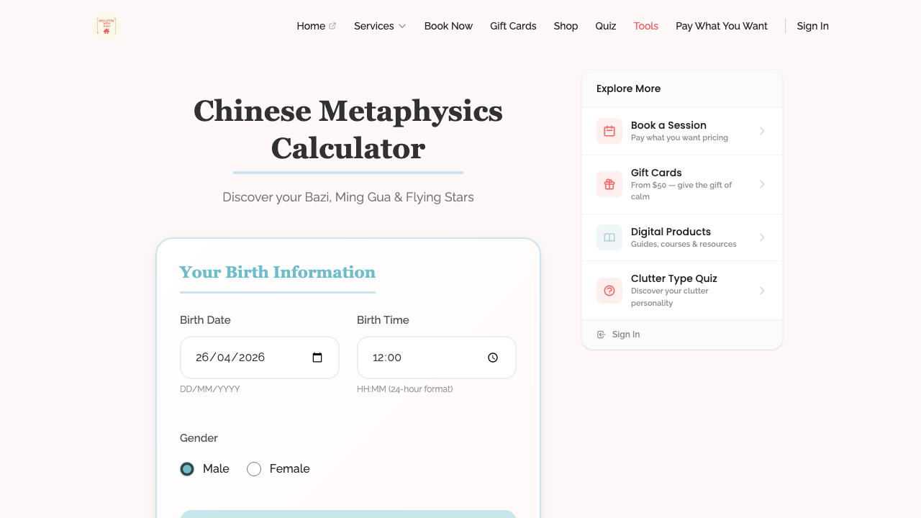
Task: Switch to the Shop section
Action: 566,26
